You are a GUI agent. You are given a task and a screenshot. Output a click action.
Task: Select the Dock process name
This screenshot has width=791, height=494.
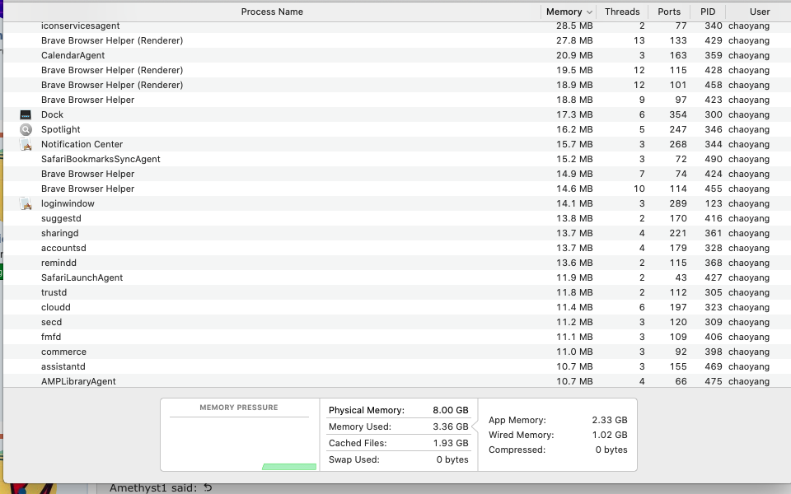tap(52, 115)
